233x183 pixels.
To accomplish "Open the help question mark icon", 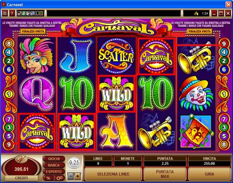I will [x=12, y=14].
